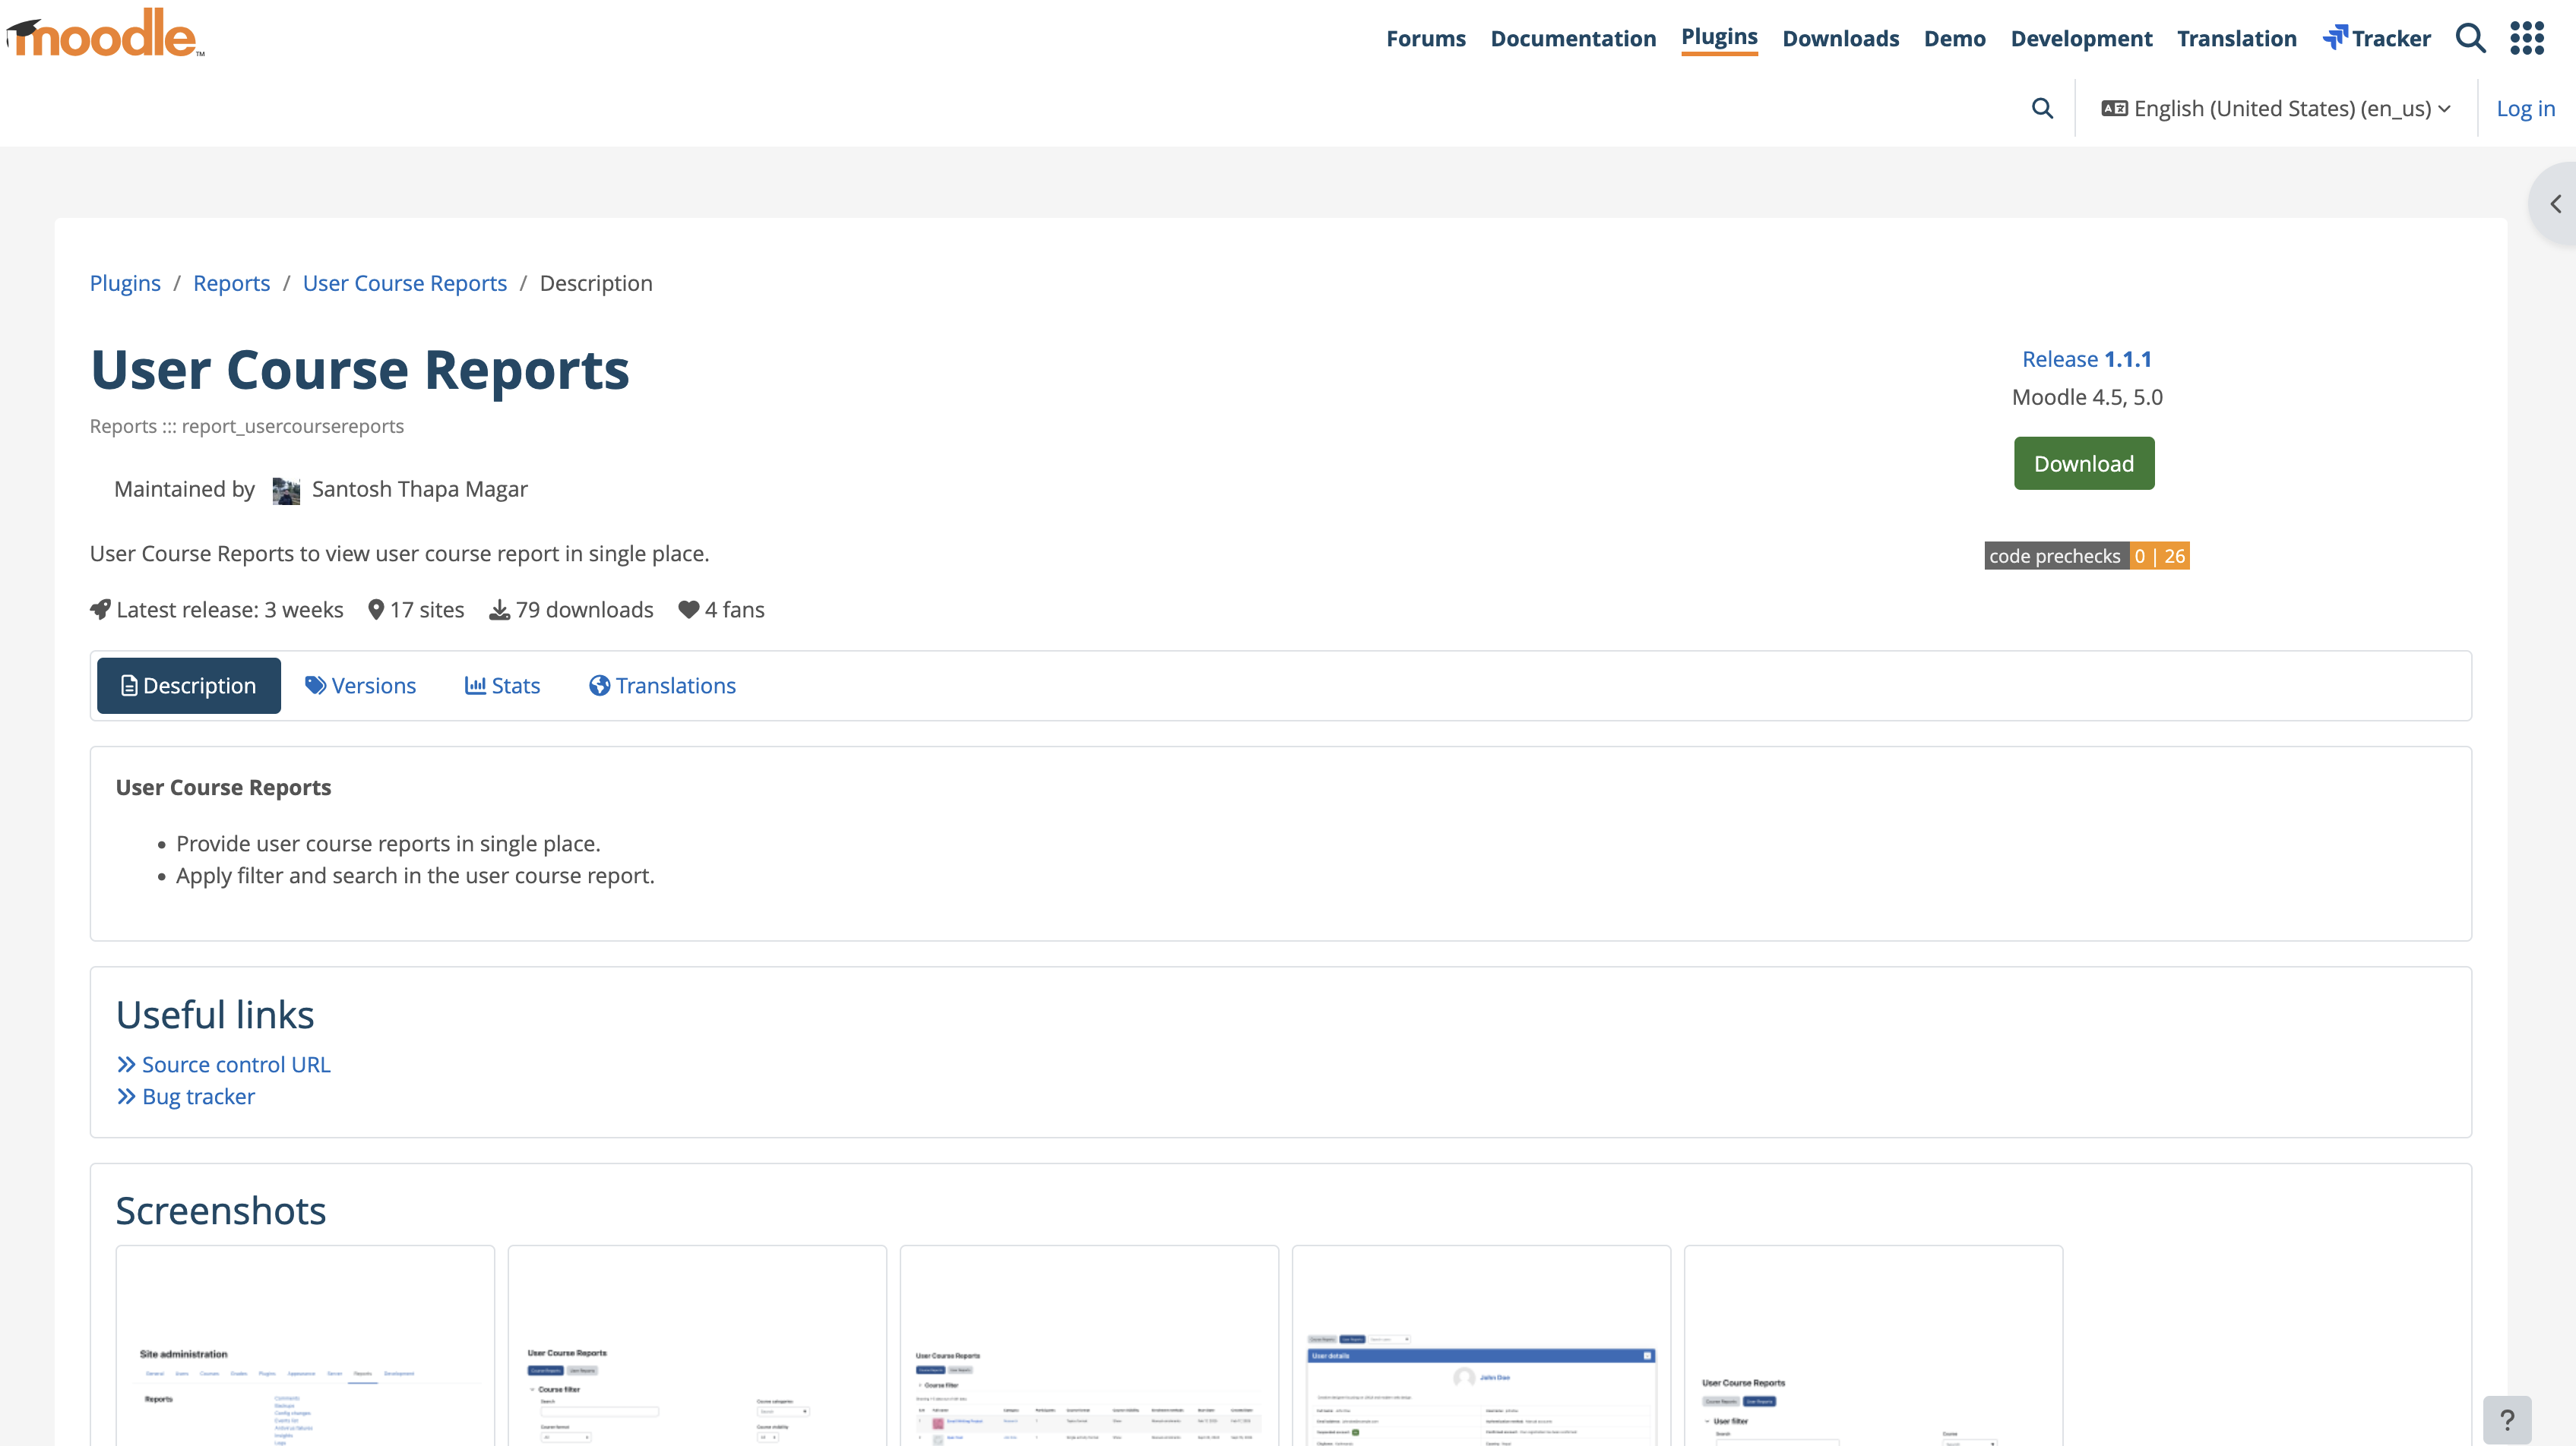
Task: Open the help question mark button
Action: [x=2506, y=1419]
